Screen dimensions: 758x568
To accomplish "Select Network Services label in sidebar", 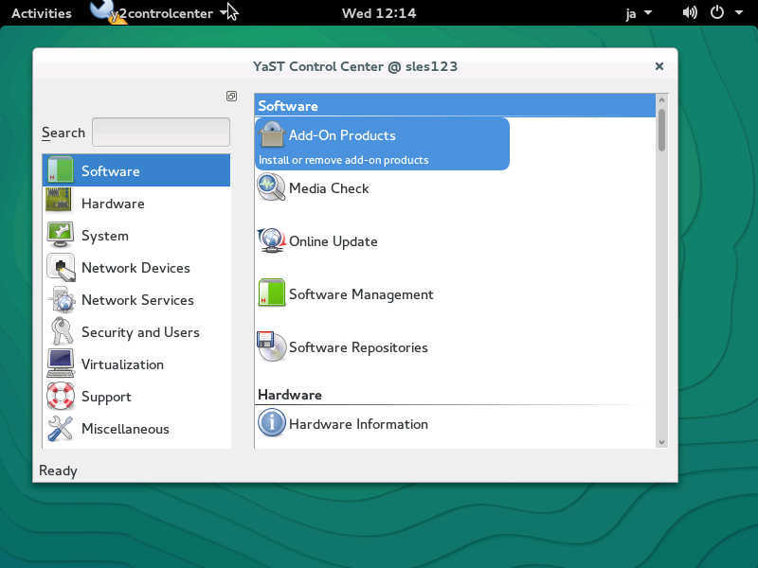I will coord(137,300).
